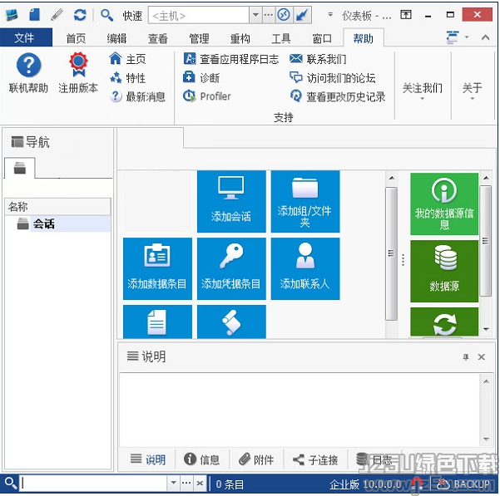The width and height of the screenshot is (500, 496).
Task: Switch to the 窗口 ribbon tab
Action: tap(322, 38)
